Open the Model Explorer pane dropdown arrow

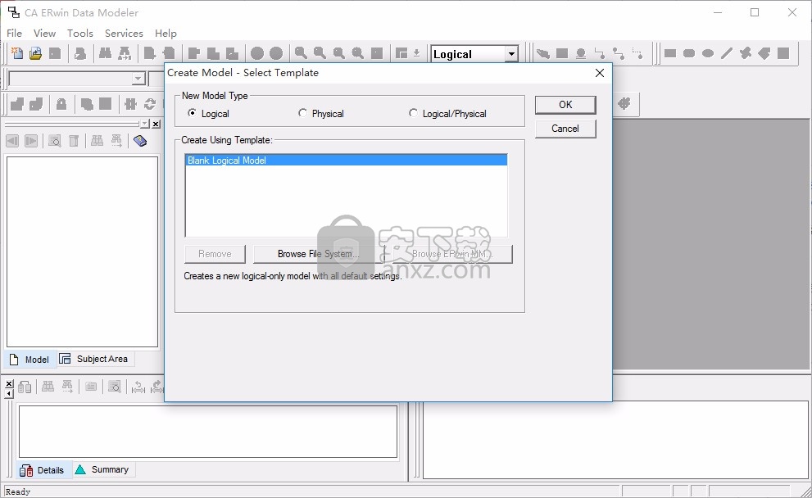[145, 124]
